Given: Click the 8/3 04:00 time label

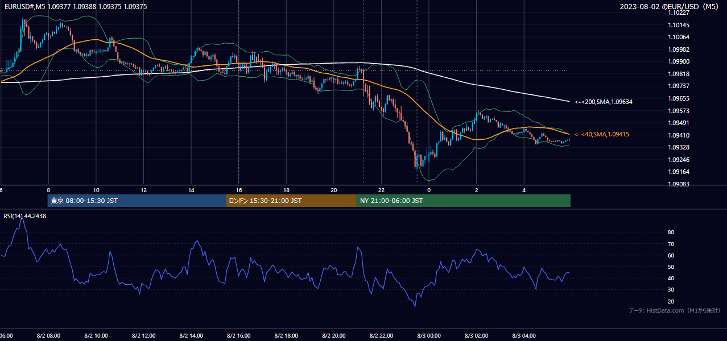Looking at the screenshot, I should tap(524, 336).
